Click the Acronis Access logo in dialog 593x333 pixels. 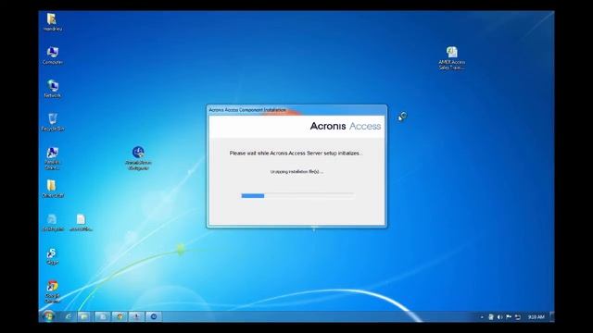pos(345,126)
